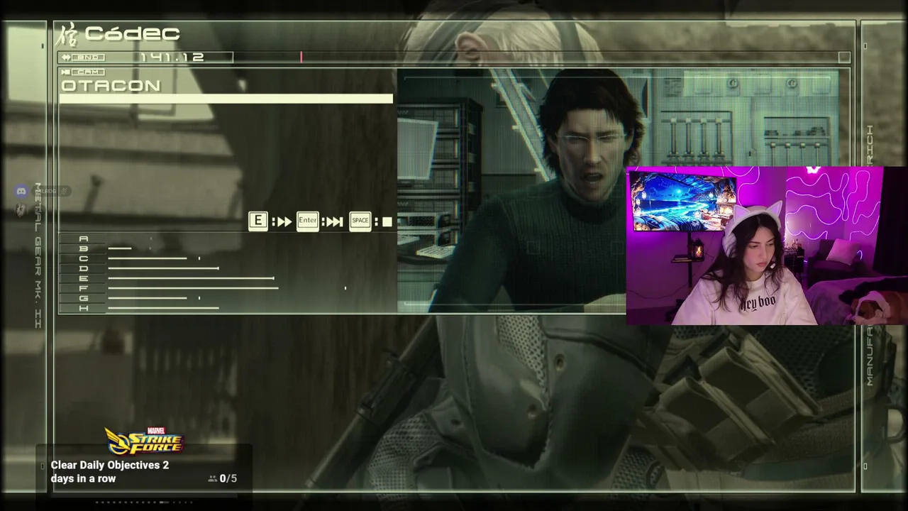Click the Otacon video feed panel
Image resolution: width=908 pixels, height=511 pixels.
(x=617, y=190)
